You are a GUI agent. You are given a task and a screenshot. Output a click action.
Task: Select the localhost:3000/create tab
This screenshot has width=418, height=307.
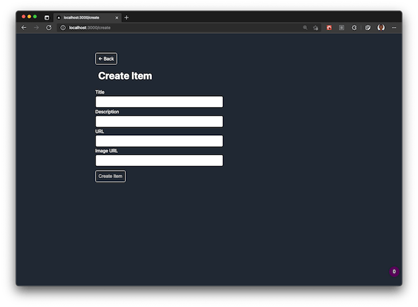(x=84, y=17)
